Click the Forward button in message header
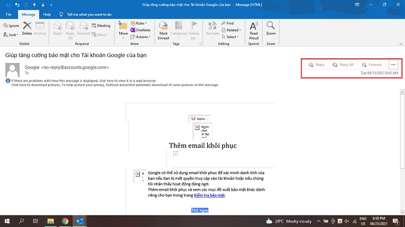This screenshot has height=227, width=405. tap(371, 65)
